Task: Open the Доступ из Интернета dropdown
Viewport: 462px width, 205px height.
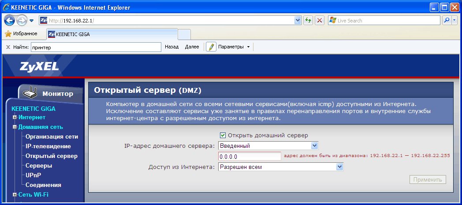Action: coord(281,167)
